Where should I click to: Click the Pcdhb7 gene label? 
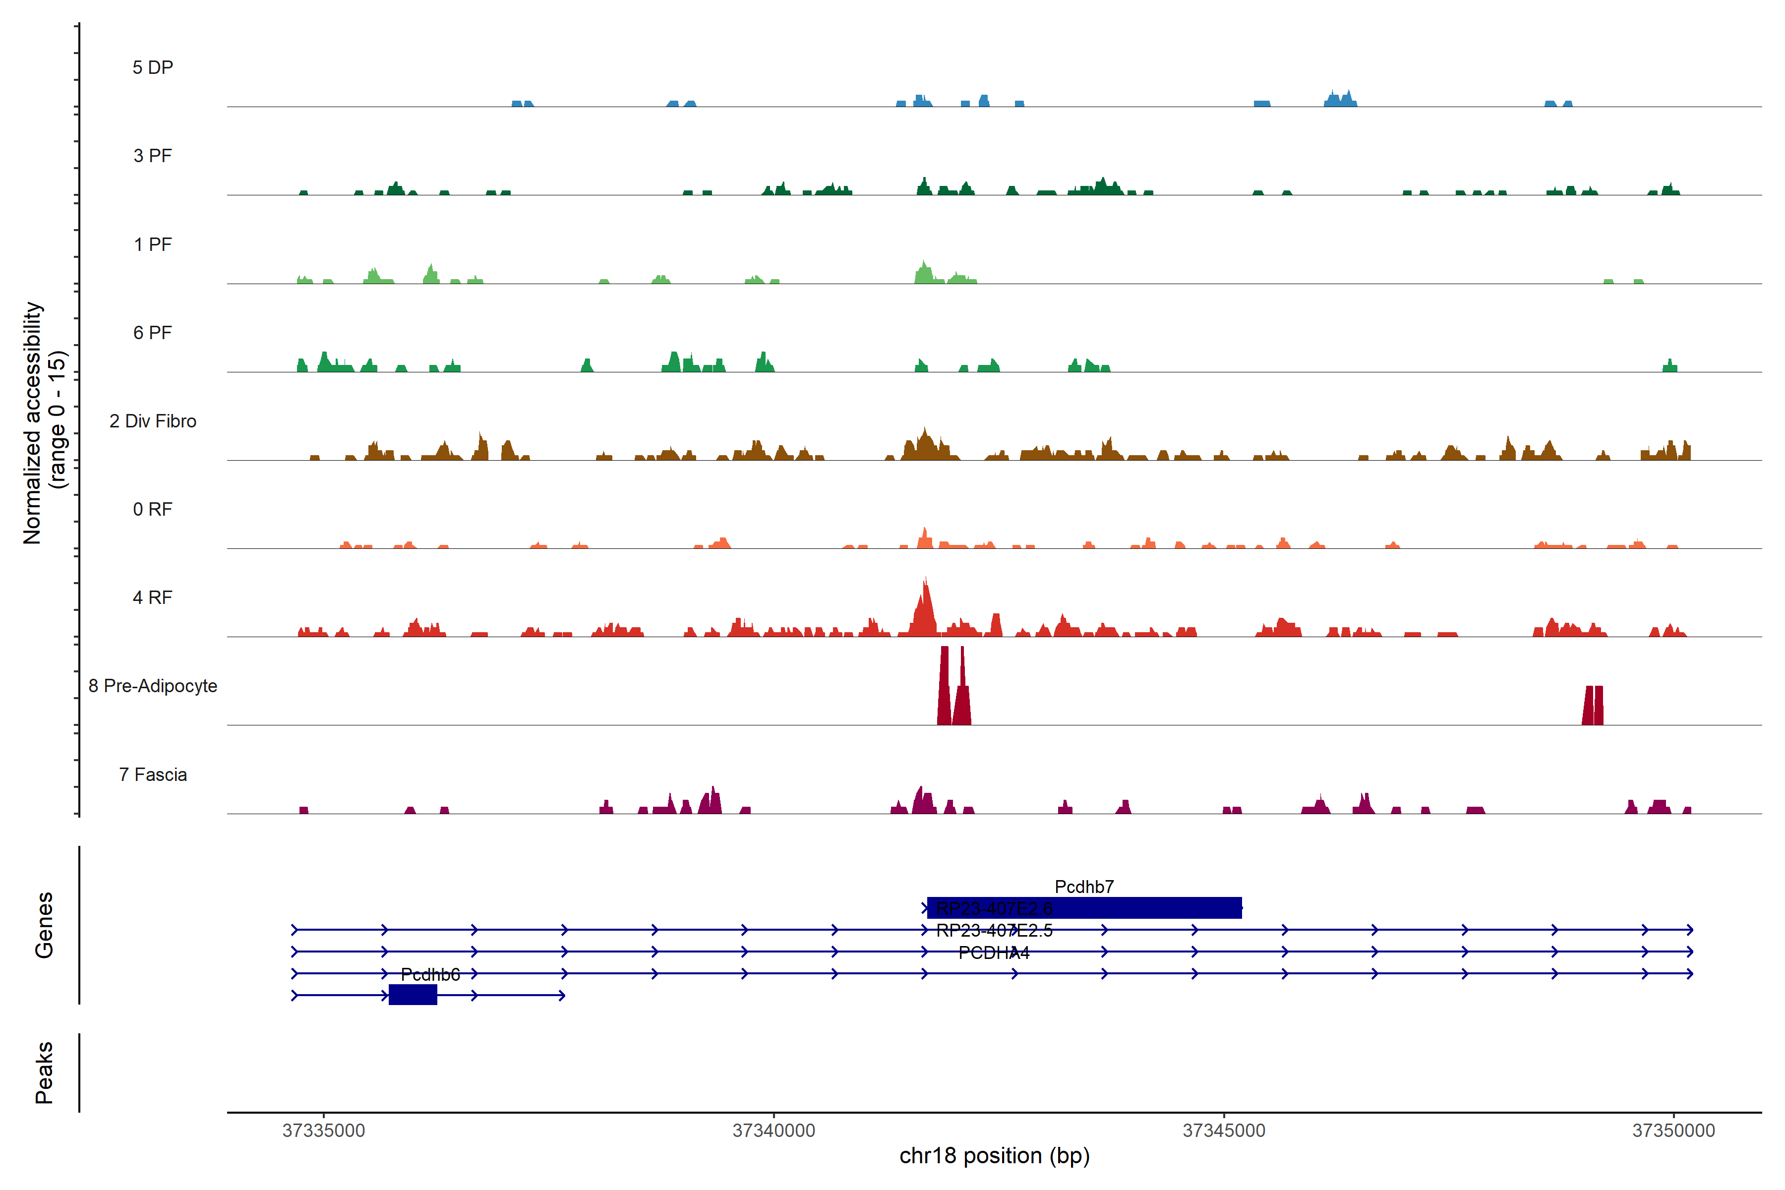point(1084,887)
